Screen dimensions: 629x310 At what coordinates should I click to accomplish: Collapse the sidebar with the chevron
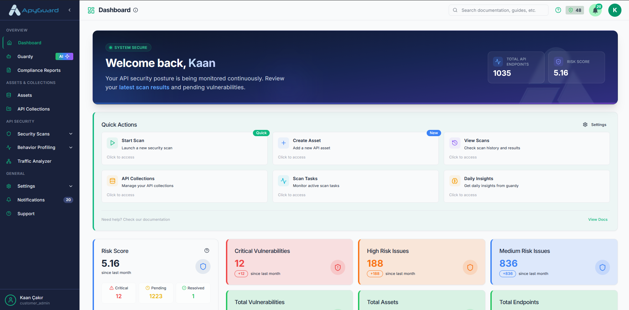pos(70,10)
